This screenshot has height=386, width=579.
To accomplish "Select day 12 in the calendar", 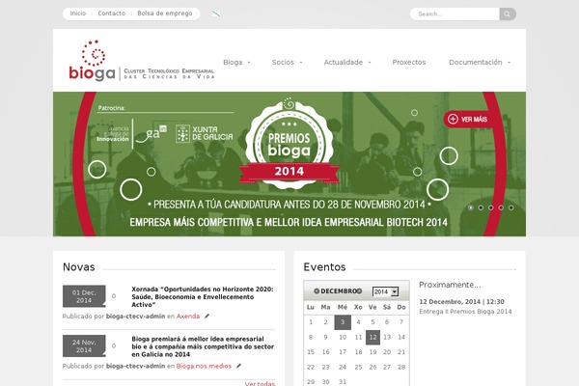I will point(372,337).
